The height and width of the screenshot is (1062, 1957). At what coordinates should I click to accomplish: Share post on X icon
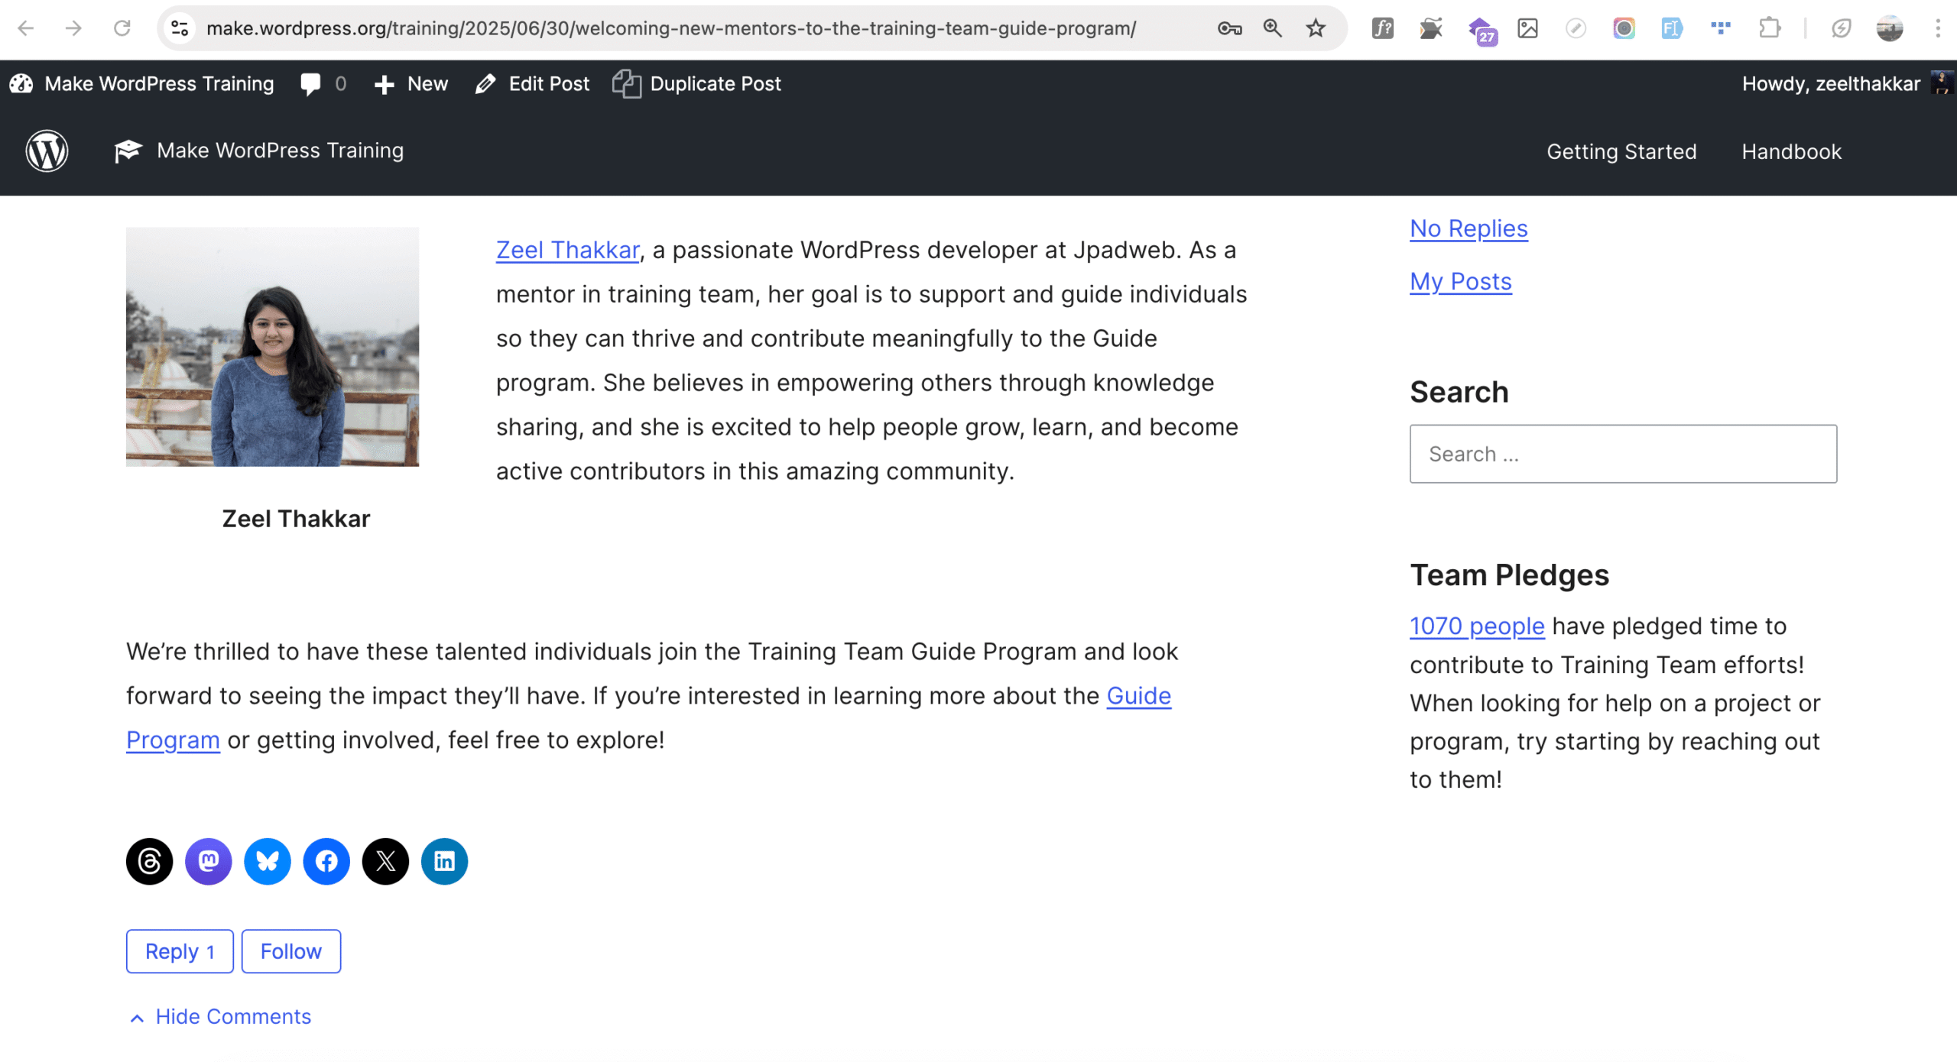coord(385,861)
